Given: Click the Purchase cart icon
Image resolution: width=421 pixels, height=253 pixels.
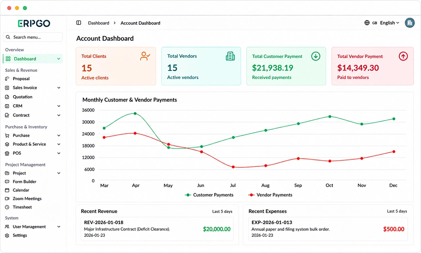Looking at the screenshot, I should tap(7, 135).
